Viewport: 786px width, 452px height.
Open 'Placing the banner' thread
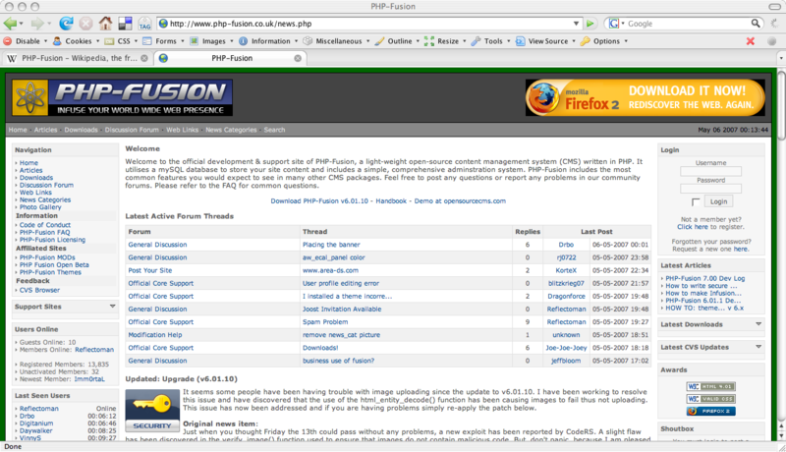tap(331, 245)
